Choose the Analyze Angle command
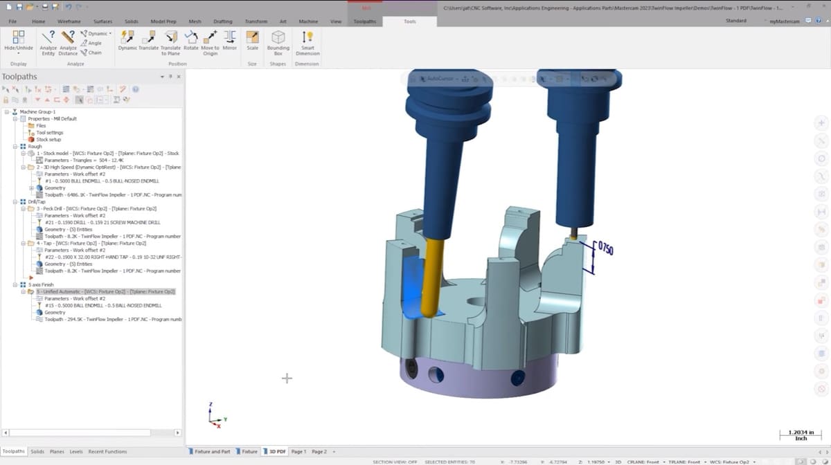The width and height of the screenshot is (831, 465). [x=91, y=43]
